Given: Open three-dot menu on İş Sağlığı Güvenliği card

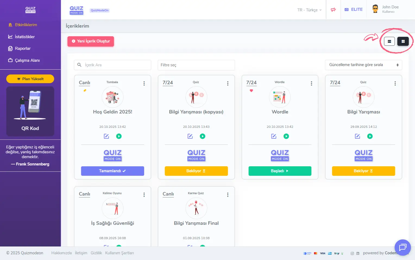Looking at the screenshot, I should 144,195.
